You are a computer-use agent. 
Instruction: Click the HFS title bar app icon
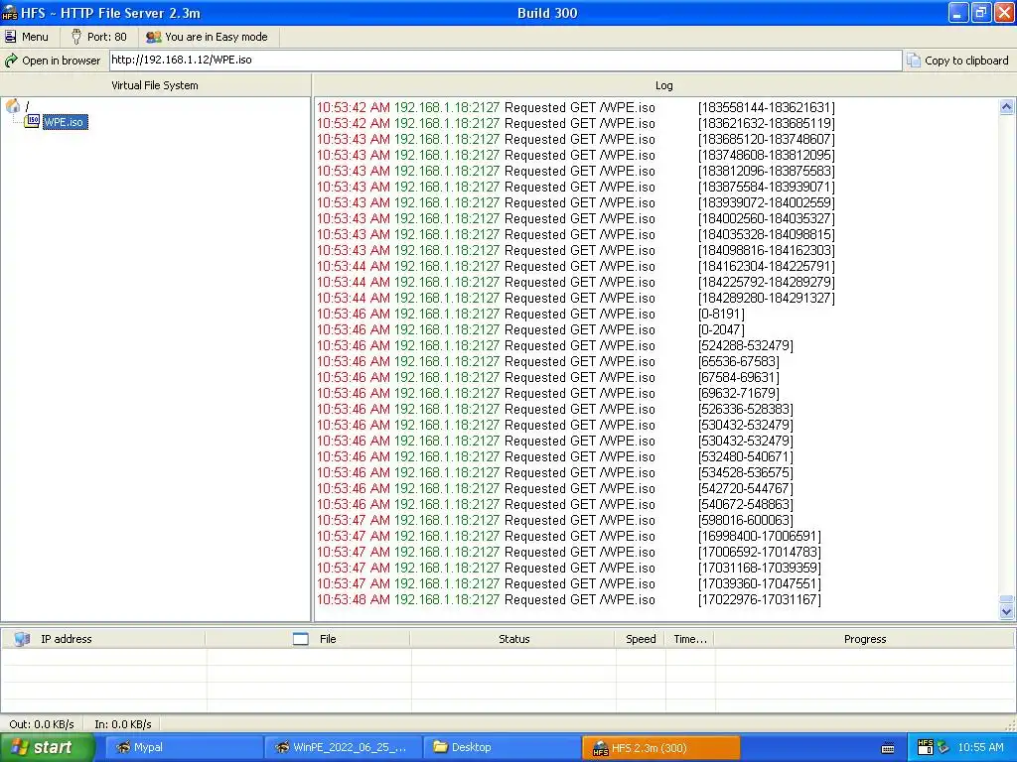pos(10,12)
